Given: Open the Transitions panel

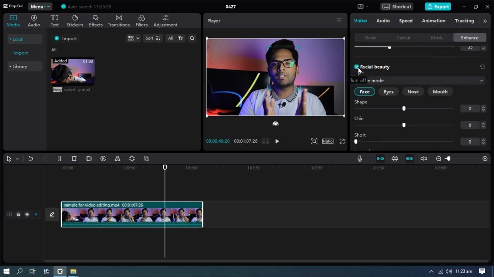Looking at the screenshot, I should click(118, 21).
